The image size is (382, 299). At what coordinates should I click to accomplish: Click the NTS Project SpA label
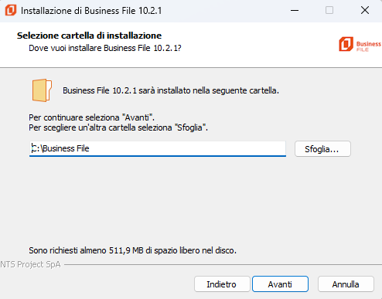(30, 264)
